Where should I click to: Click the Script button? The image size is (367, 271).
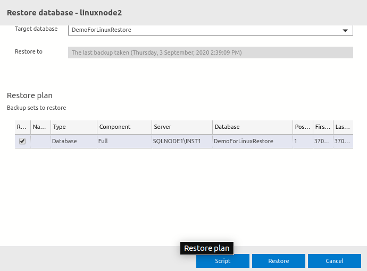pos(222,261)
